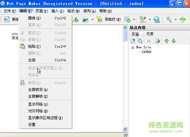
Task: Click the add new page icon in site panel
Action: pos(133,41)
